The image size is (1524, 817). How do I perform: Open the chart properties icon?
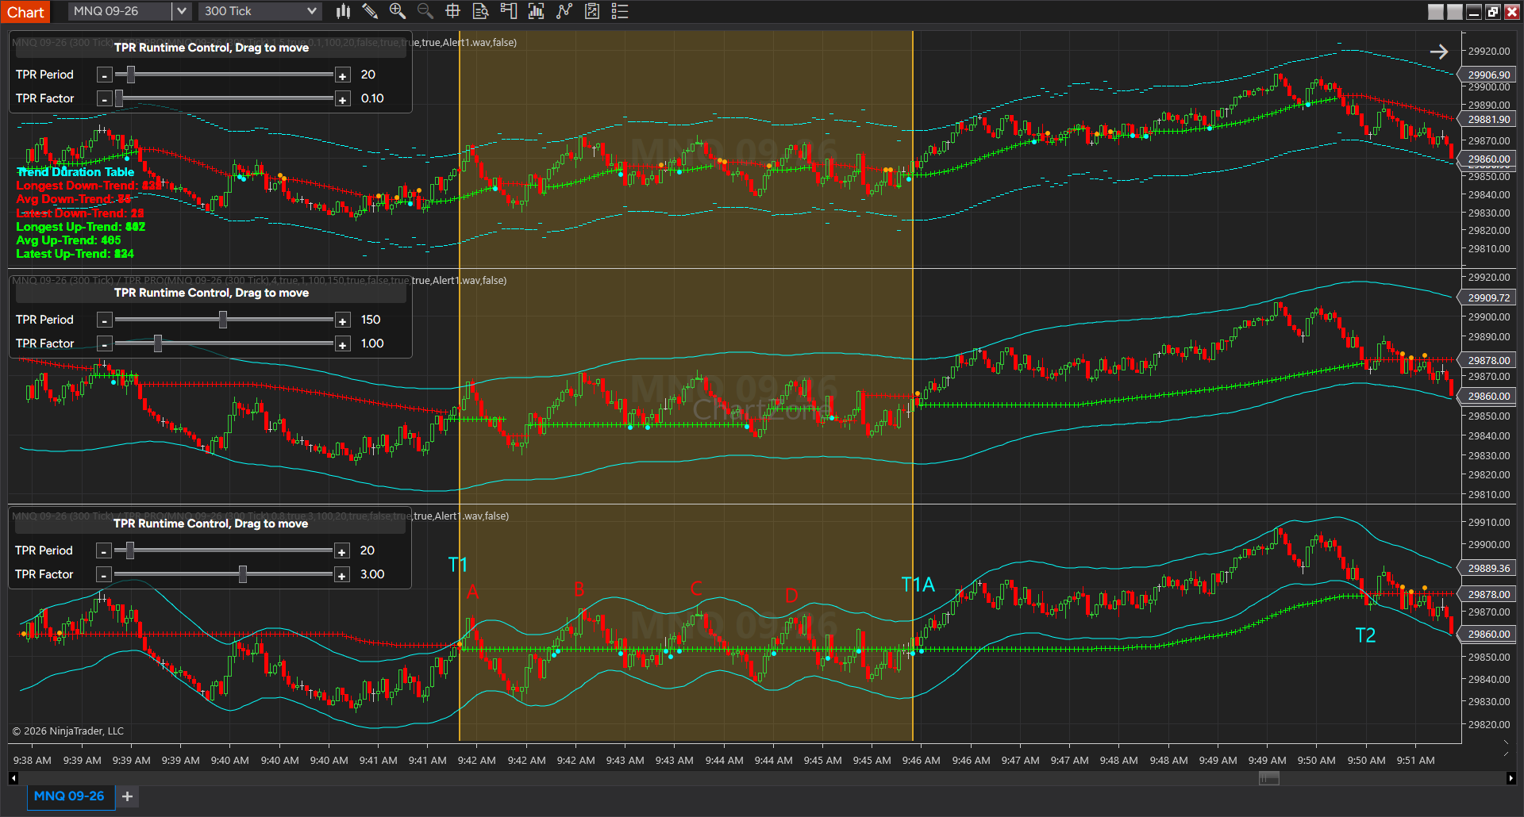592,11
